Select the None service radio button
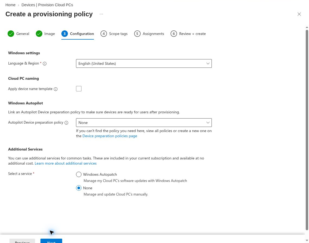 tap(79, 188)
